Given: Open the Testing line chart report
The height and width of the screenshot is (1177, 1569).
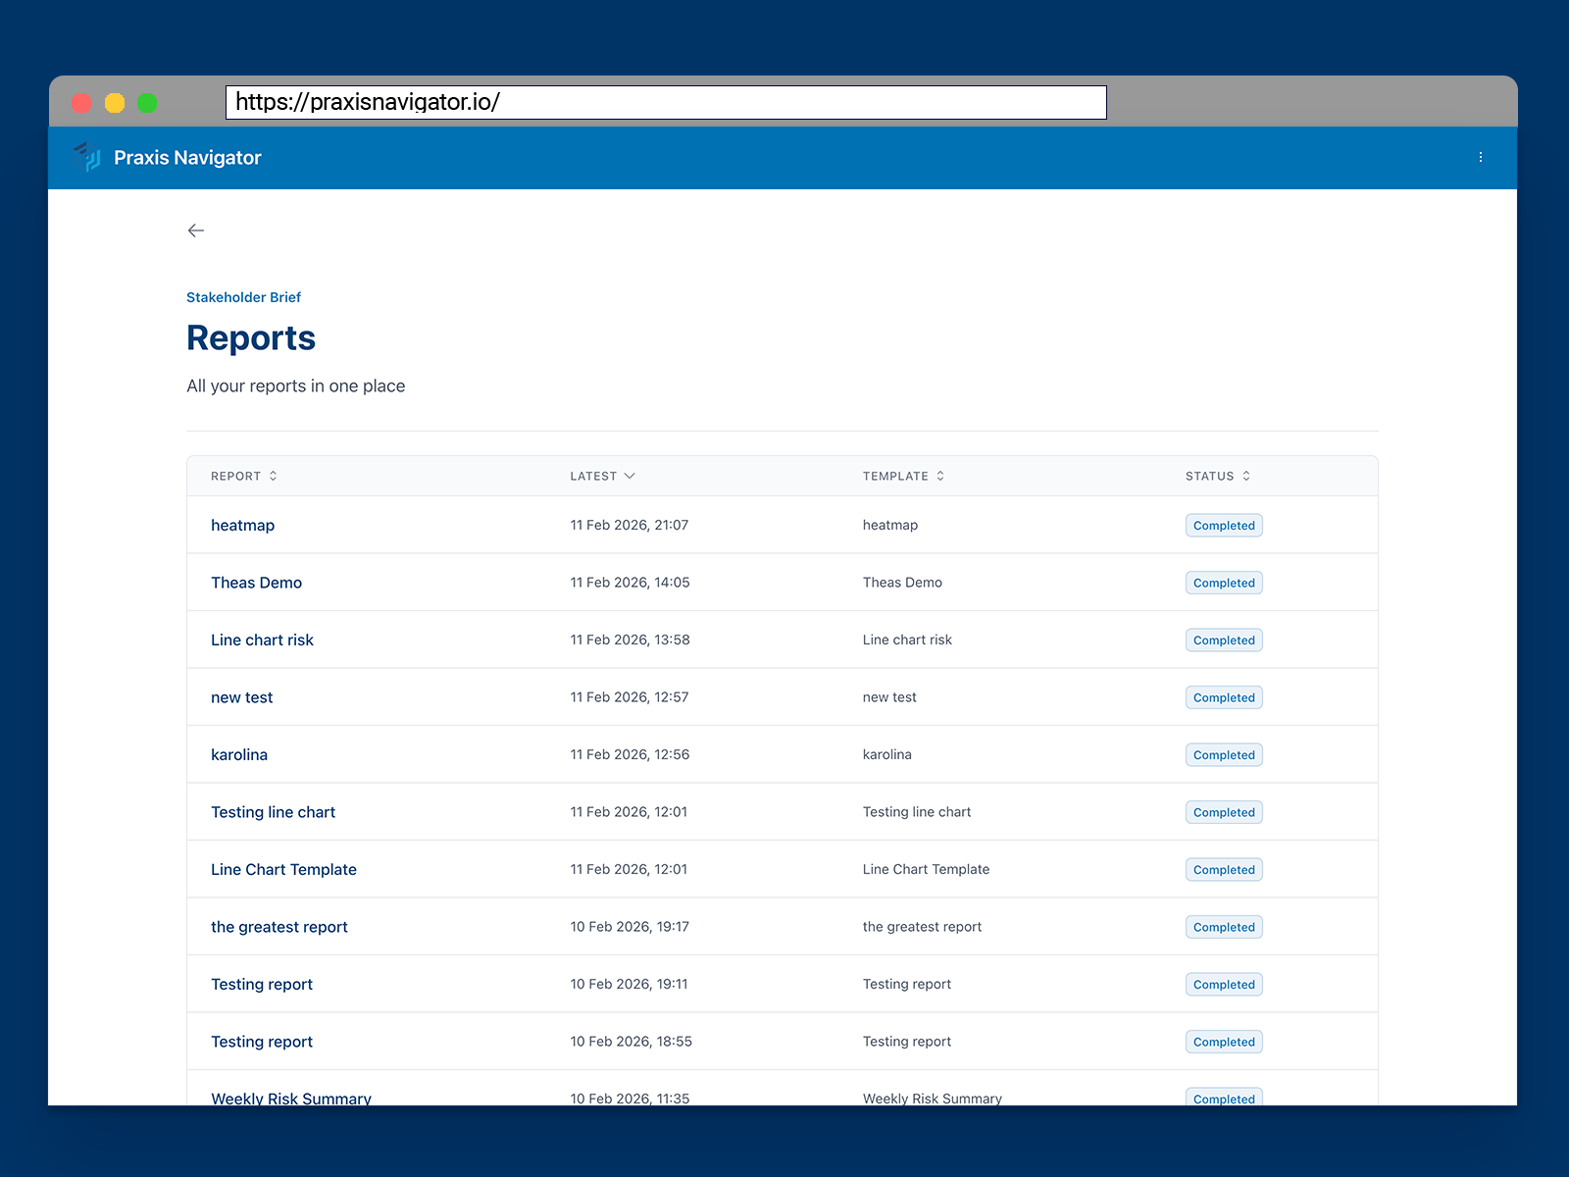Looking at the screenshot, I should pyautogui.click(x=273, y=811).
